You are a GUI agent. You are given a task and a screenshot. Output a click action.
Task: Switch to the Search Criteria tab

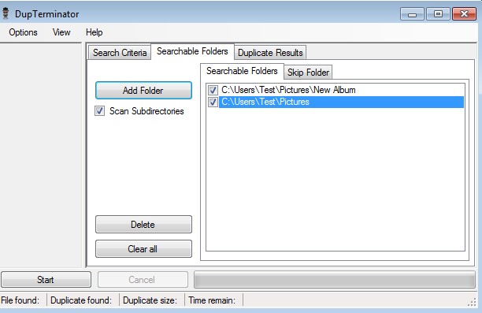pos(120,53)
